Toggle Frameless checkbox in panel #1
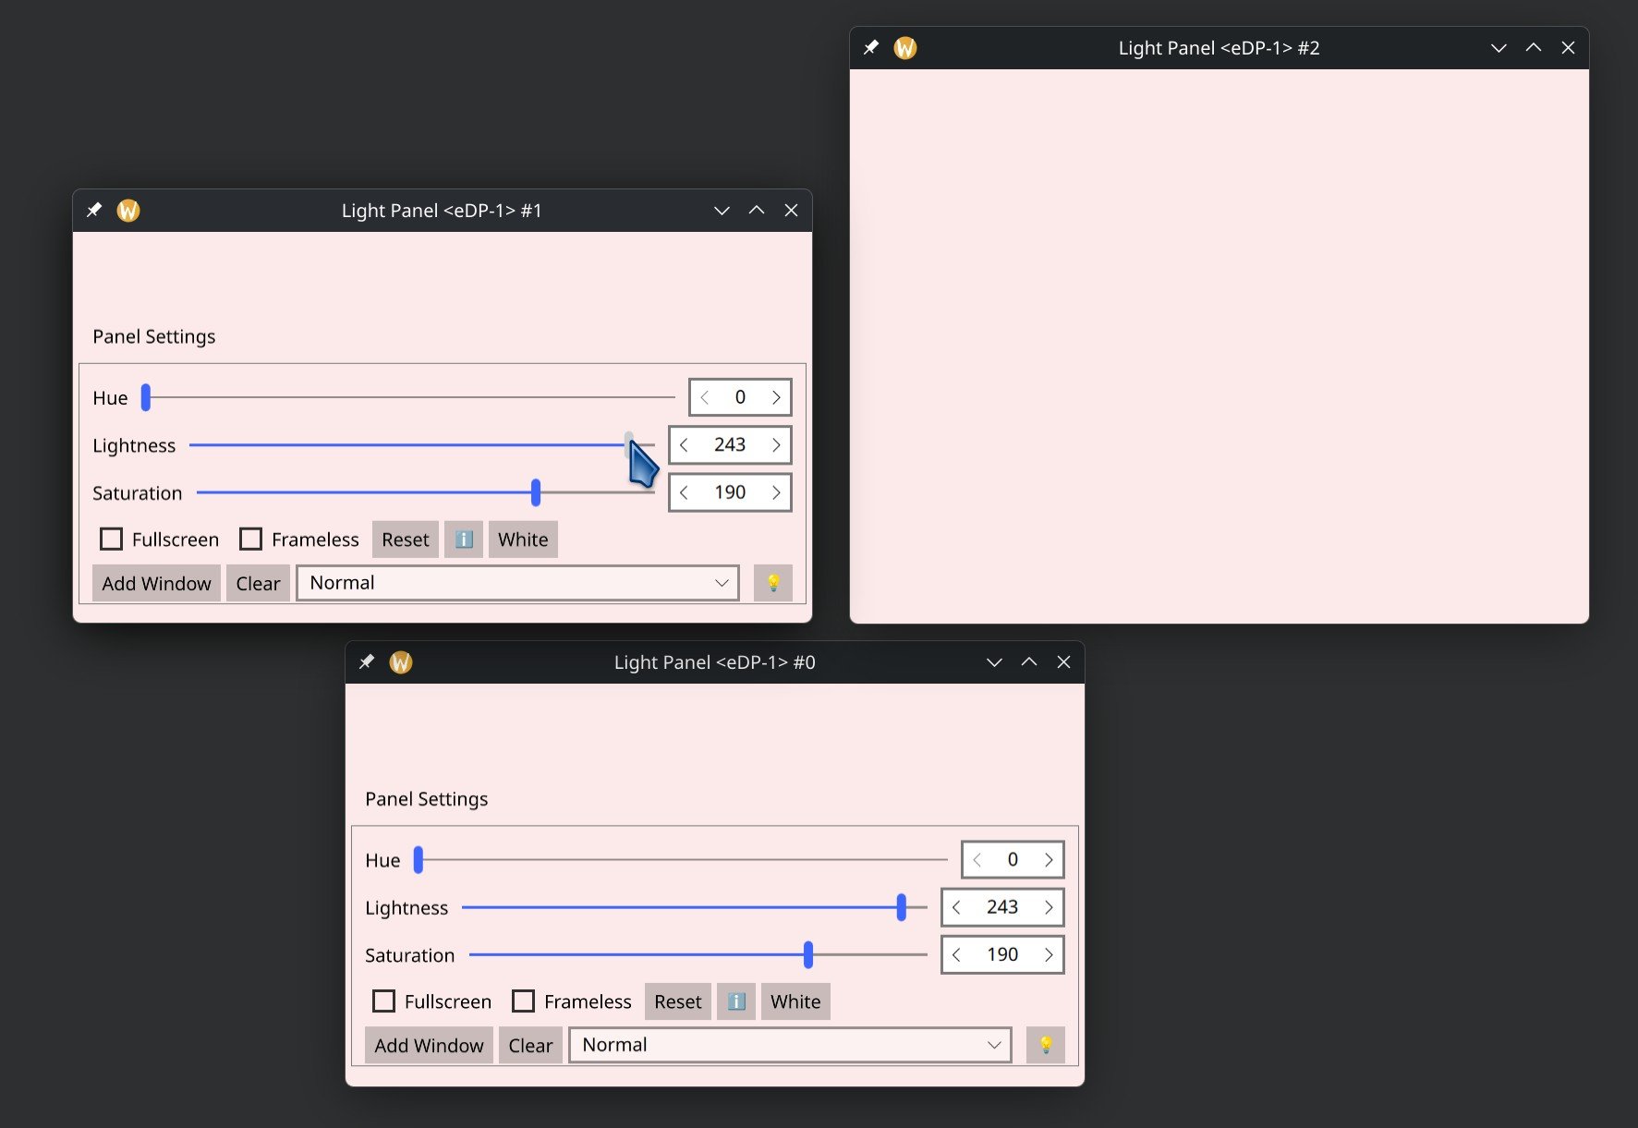 pyautogui.click(x=251, y=540)
